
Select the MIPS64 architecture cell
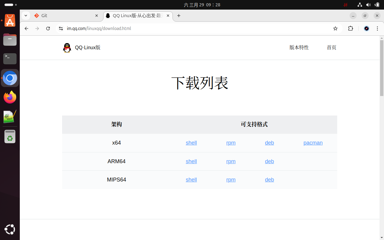coord(116,180)
